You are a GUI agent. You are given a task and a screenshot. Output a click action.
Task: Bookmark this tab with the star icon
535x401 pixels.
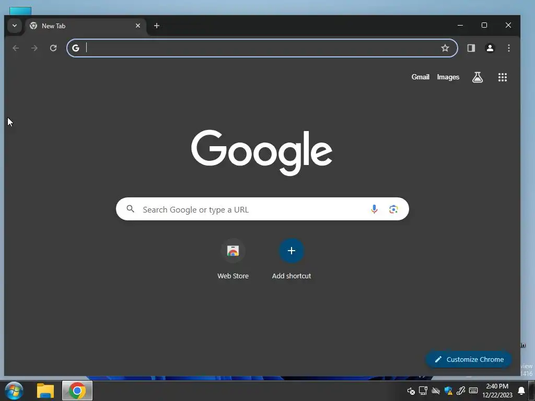445,48
